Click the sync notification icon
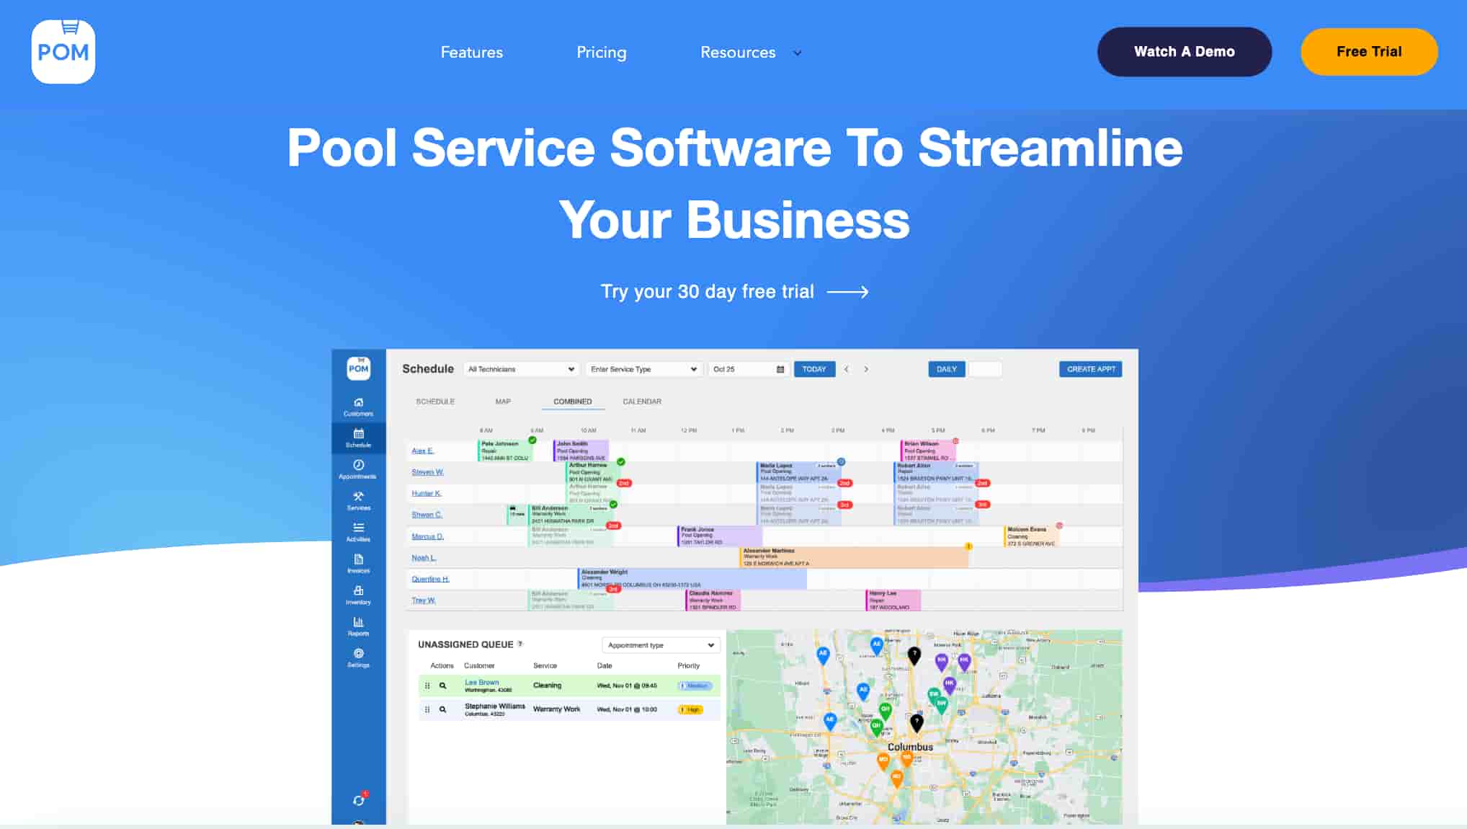 [359, 799]
